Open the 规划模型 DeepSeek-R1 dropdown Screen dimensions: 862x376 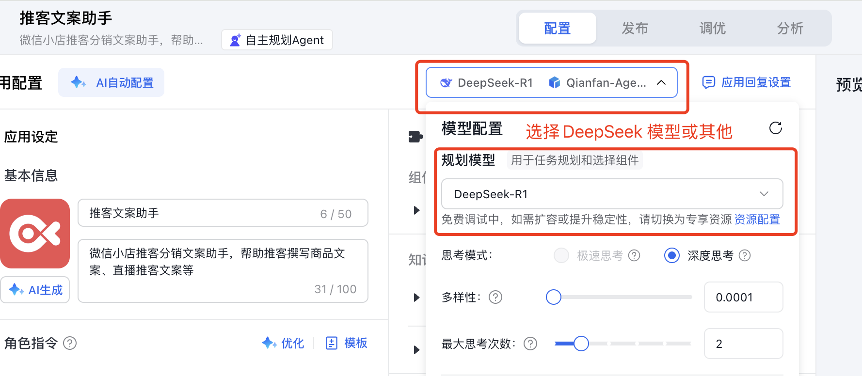pyautogui.click(x=612, y=194)
